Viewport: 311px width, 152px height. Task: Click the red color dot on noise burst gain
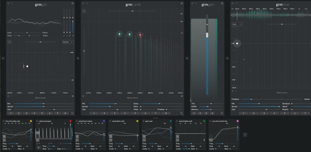point(70,121)
